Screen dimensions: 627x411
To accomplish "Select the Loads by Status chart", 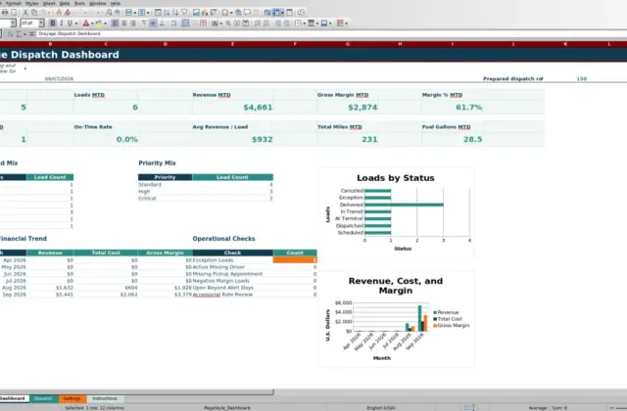I will tap(396, 212).
